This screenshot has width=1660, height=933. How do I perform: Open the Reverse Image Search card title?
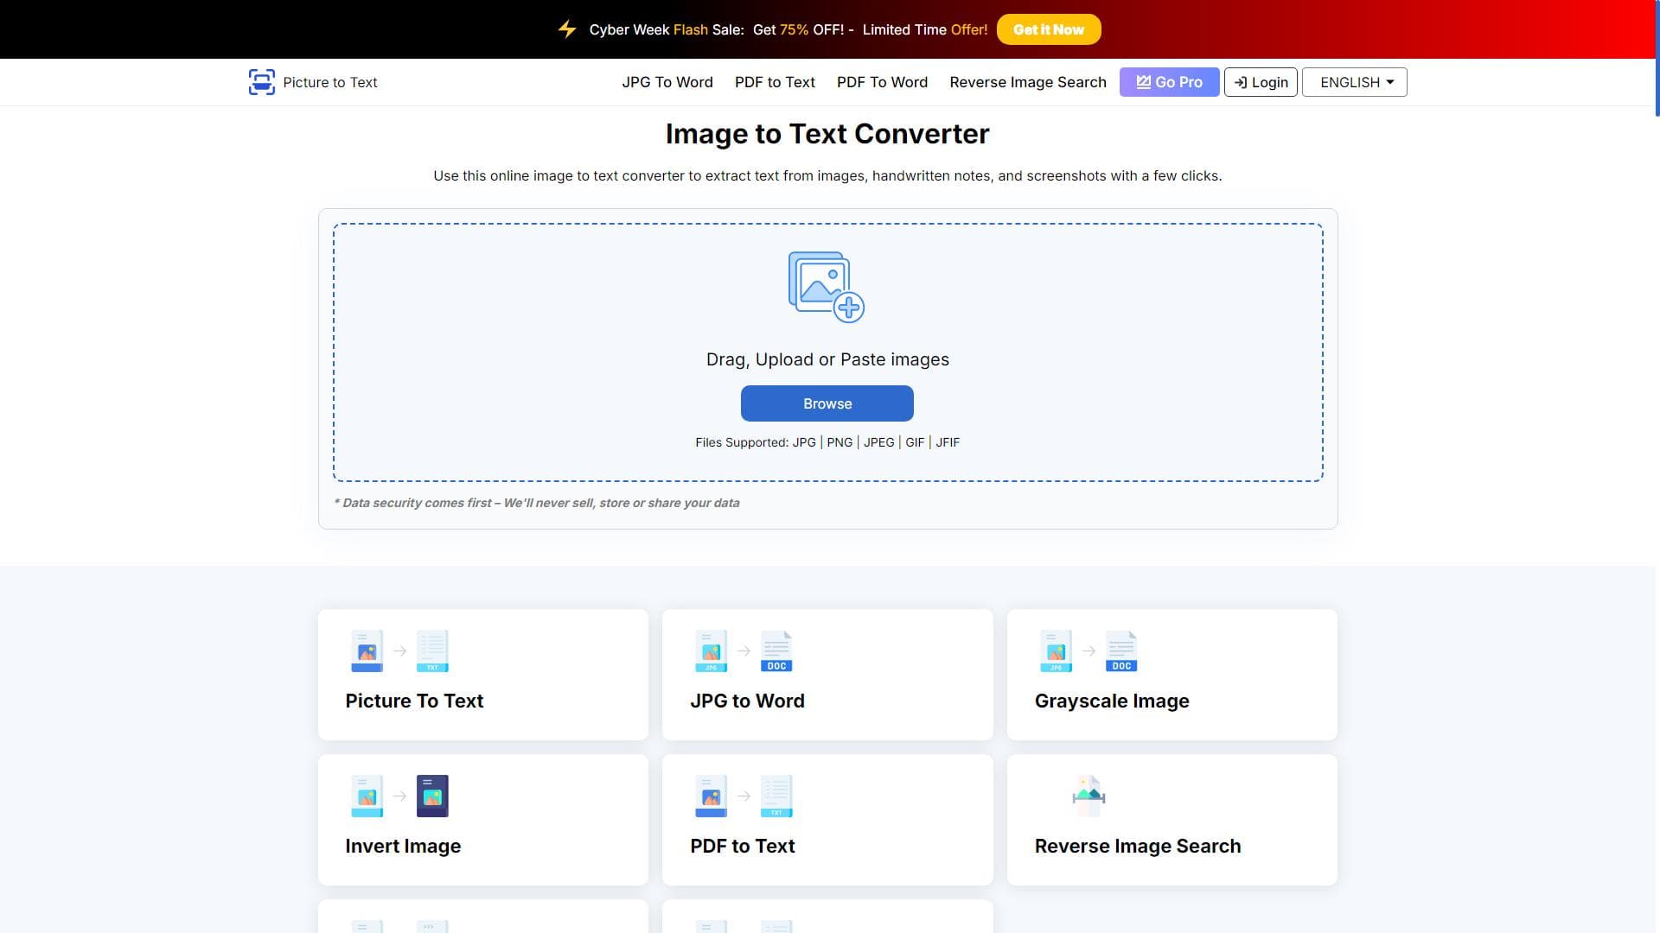coord(1138,846)
